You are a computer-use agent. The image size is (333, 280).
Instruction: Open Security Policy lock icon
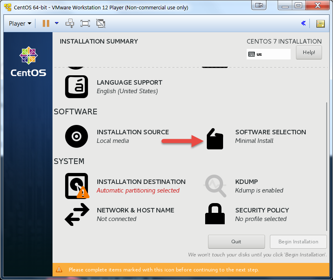click(215, 214)
